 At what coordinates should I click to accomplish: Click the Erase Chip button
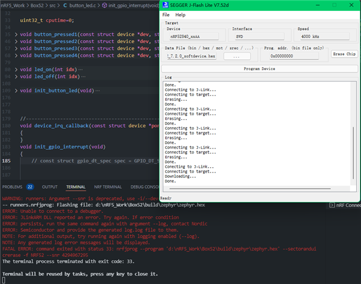(x=344, y=54)
